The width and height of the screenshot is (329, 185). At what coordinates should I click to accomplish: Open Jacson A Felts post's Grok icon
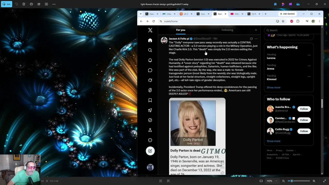pos(251,39)
